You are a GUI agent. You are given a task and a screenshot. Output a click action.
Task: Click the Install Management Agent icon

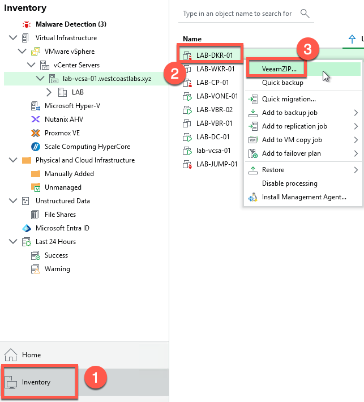[253, 198]
